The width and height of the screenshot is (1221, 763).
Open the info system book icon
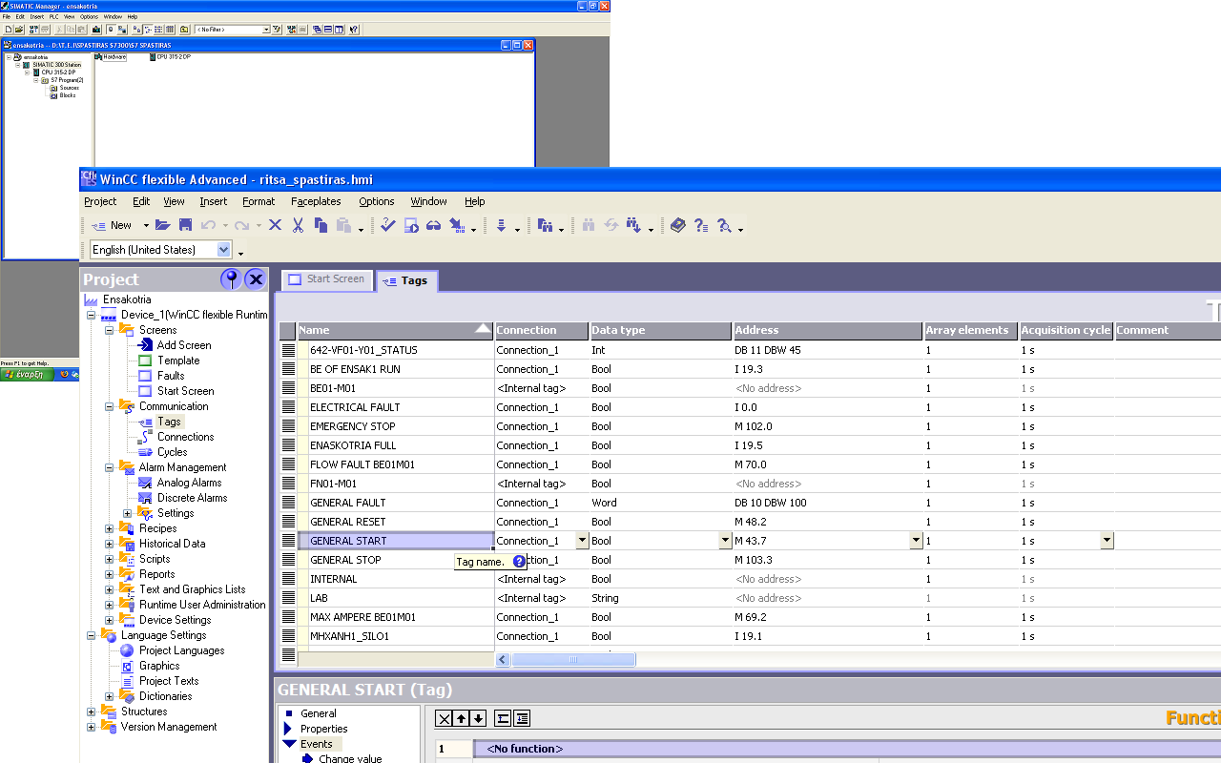677,225
